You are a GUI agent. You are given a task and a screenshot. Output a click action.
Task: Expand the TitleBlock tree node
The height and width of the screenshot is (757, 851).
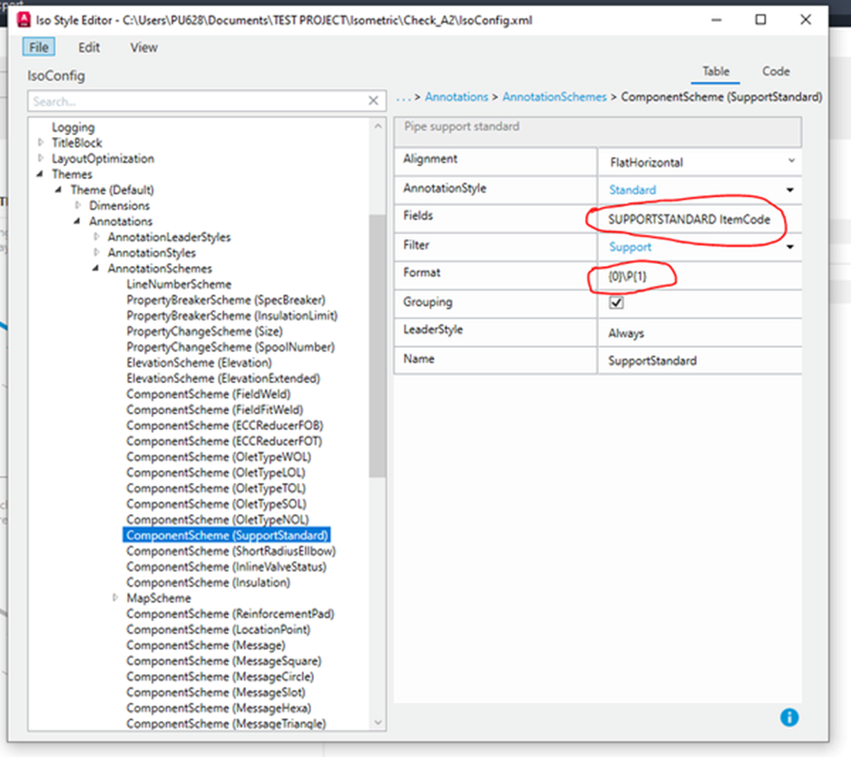tap(41, 143)
